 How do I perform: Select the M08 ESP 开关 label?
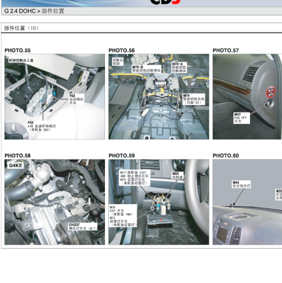pyautogui.click(x=123, y=216)
